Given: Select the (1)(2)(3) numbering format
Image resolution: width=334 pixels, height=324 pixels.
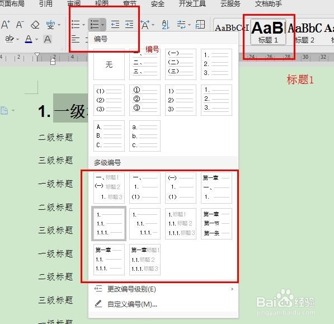Looking at the screenshot, I should (109, 100).
